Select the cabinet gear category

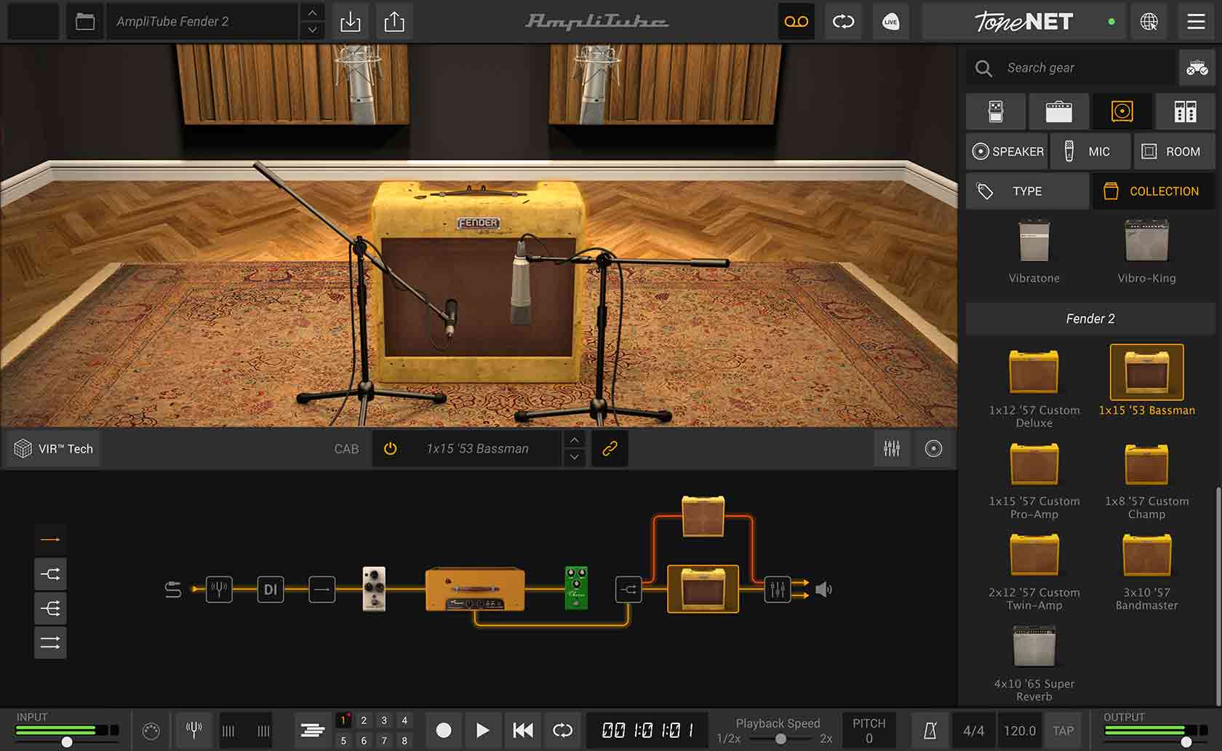click(x=1122, y=111)
